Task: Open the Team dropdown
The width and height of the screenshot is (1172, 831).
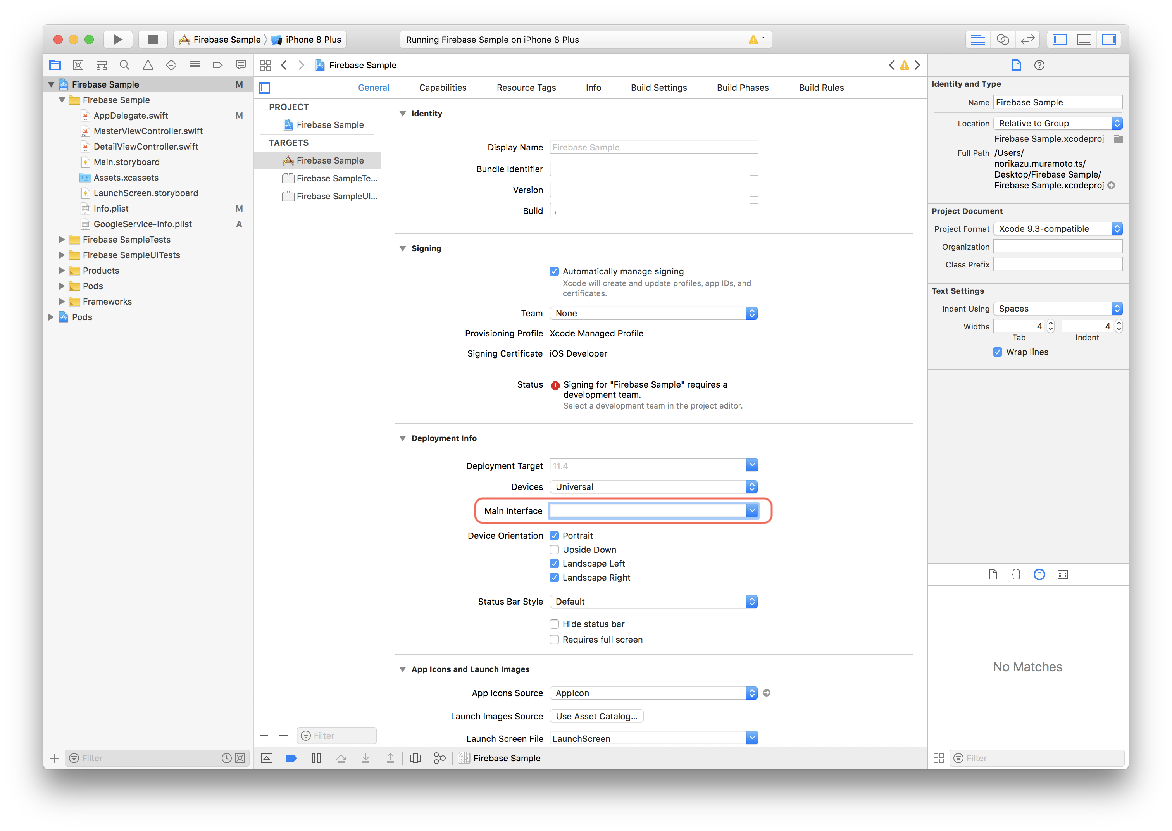Action: [654, 313]
